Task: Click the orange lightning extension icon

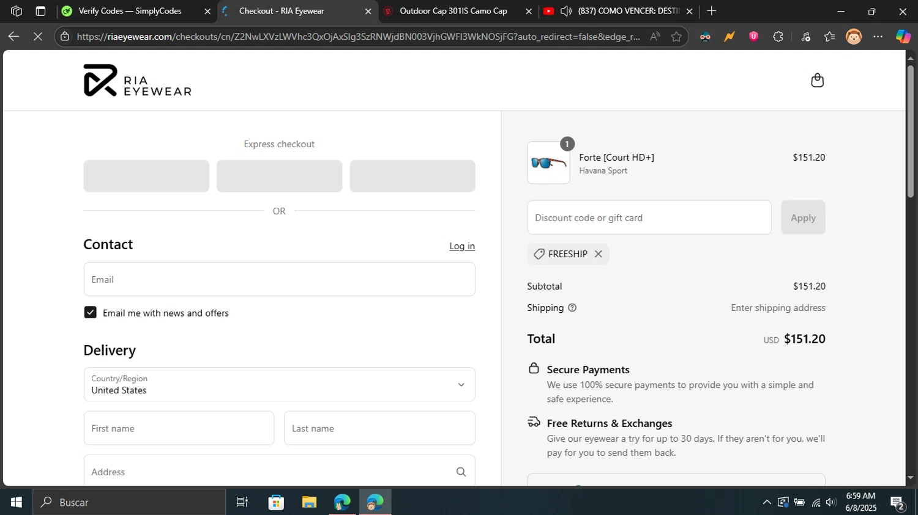Action: pyautogui.click(x=730, y=37)
